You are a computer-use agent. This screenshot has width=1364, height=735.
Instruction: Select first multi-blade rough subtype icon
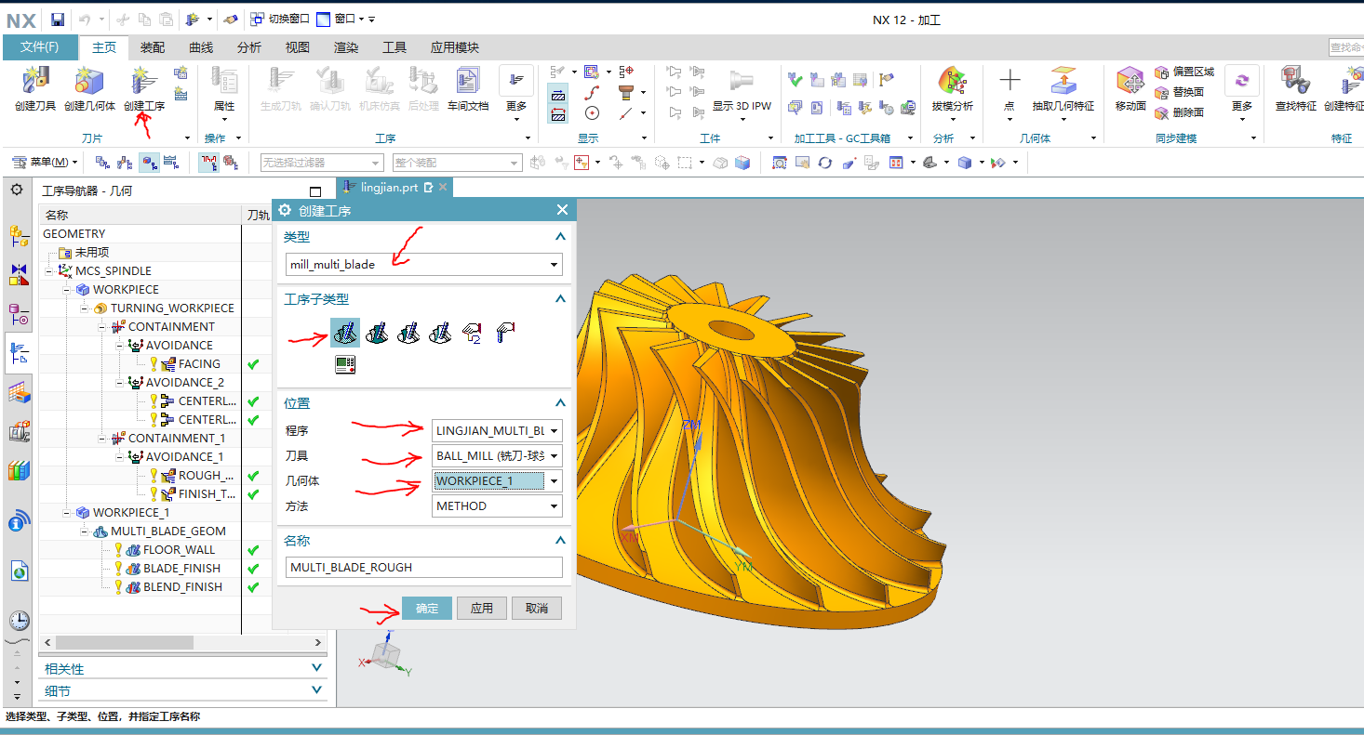345,332
